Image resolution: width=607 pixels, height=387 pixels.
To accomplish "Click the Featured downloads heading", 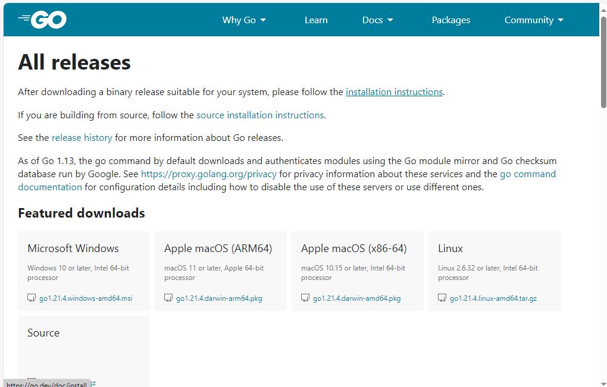I will pyautogui.click(x=82, y=213).
